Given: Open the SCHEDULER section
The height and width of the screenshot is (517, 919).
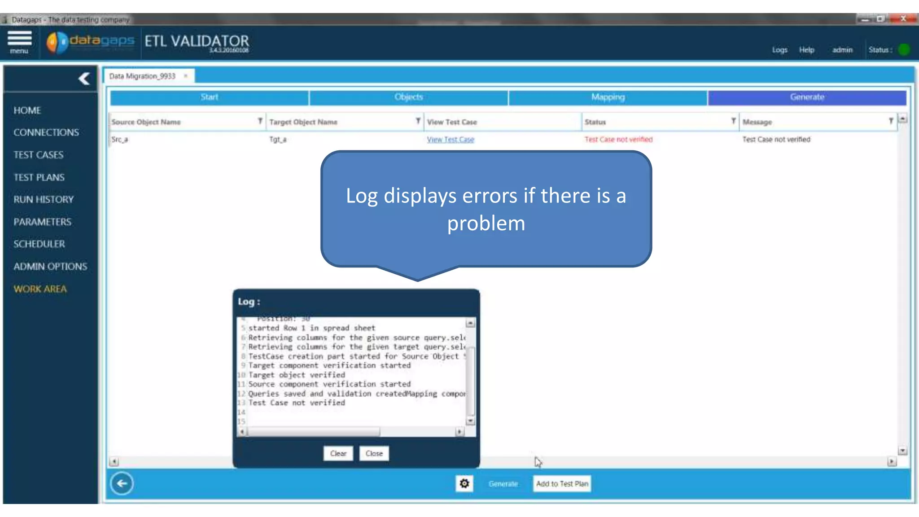Looking at the screenshot, I should coord(39,244).
